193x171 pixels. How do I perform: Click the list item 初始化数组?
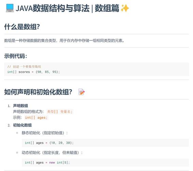[22, 125]
